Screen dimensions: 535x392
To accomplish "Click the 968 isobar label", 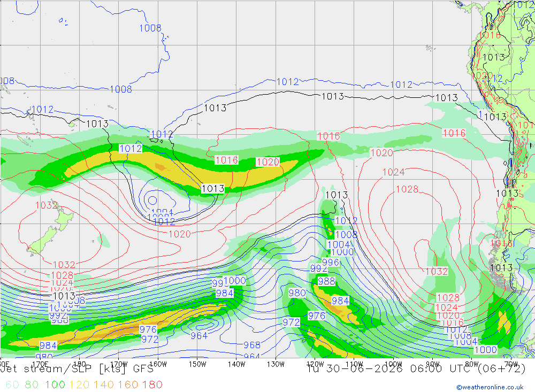I will (252, 345).
